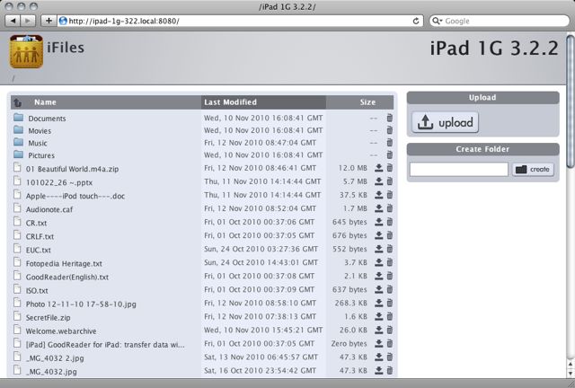Add a bookmark with the plus button
Image resolution: width=575 pixels, height=388 pixels.
point(49,21)
